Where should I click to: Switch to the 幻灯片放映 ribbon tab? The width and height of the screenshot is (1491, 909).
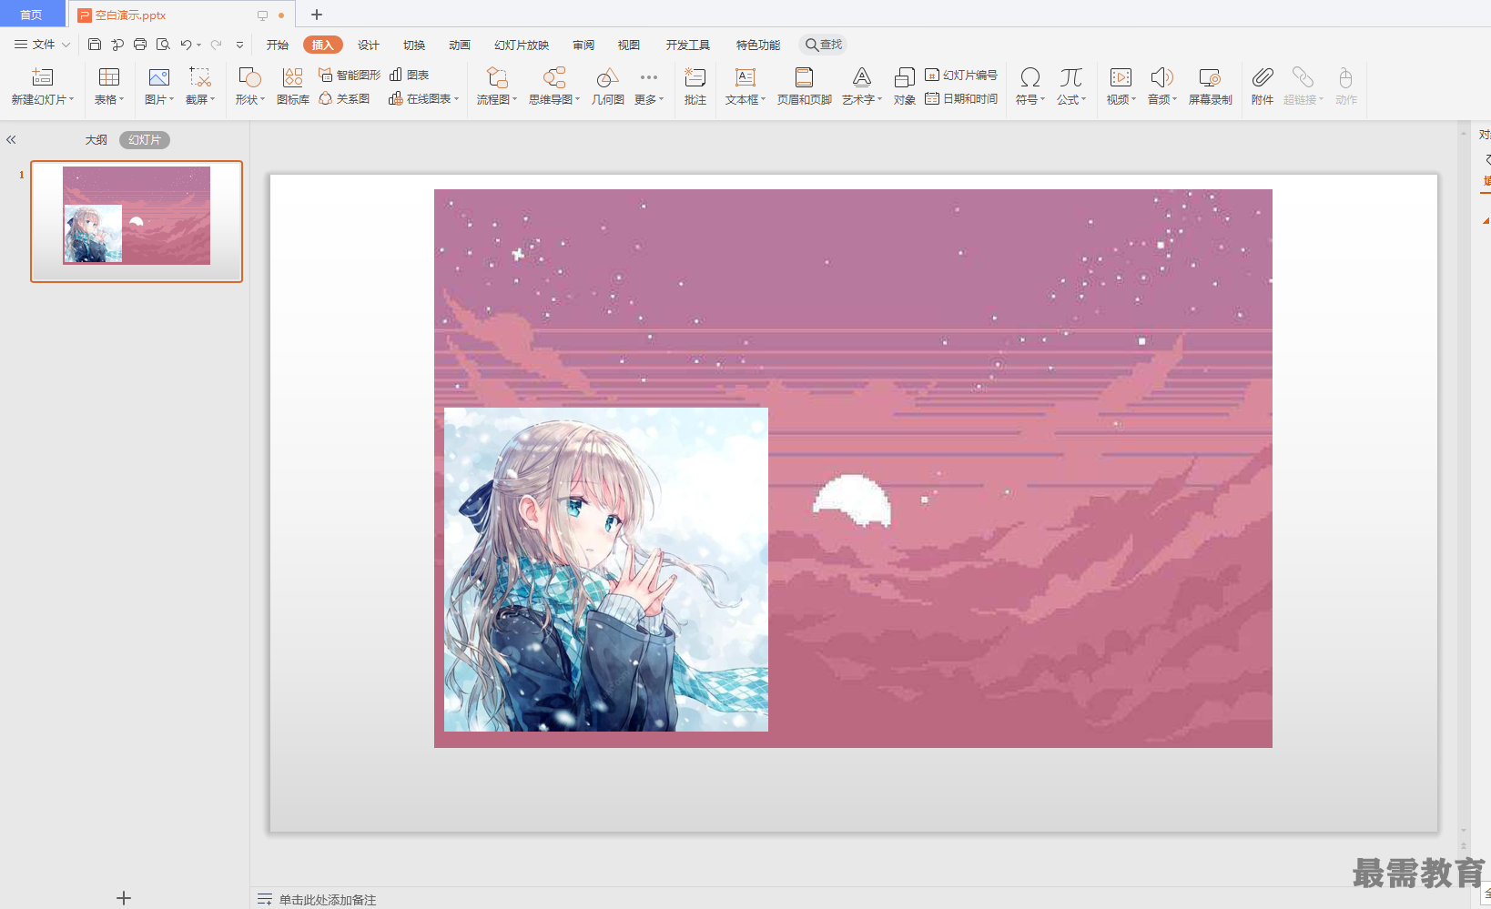click(522, 45)
